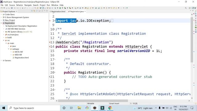Click the error marker on line 14

(x=50, y=47)
